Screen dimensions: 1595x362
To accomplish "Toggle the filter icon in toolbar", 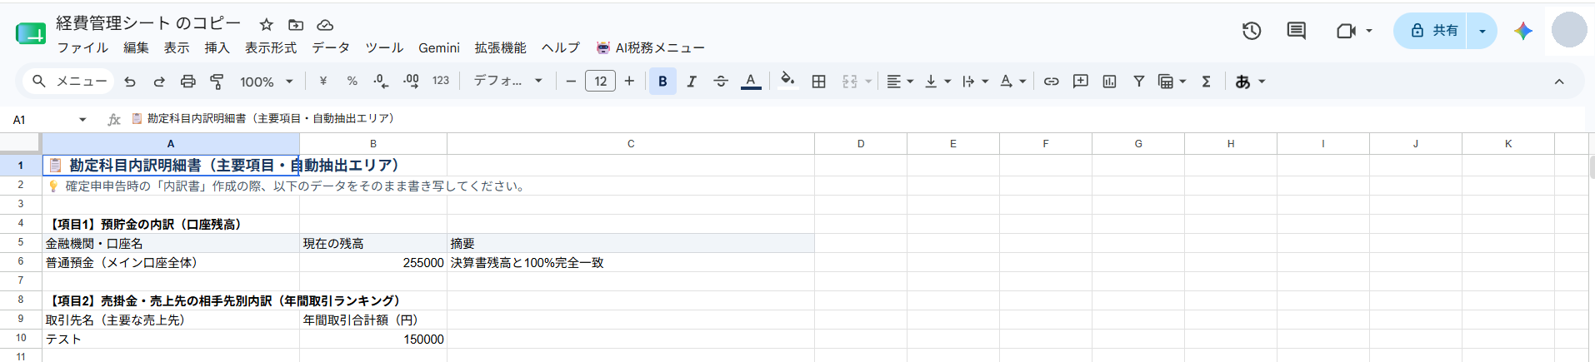I will pos(1138,82).
